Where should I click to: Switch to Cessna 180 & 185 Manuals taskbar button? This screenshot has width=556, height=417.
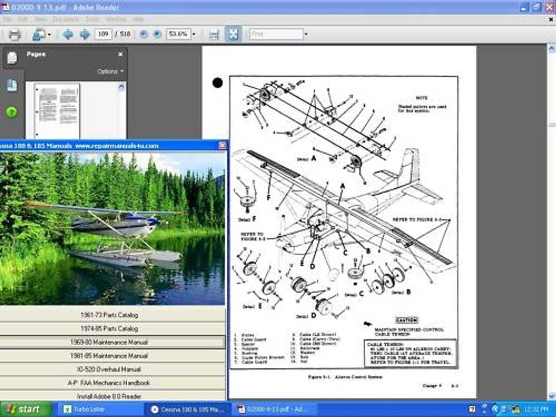point(187,409)
